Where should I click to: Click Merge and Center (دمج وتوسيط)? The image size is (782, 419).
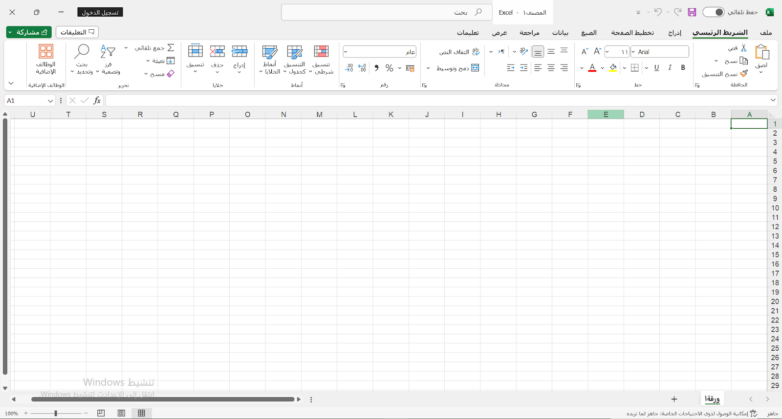point(458,68)
